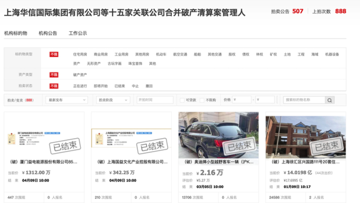
Task: Filter by 工程
Action: click(x=301, y=54)
